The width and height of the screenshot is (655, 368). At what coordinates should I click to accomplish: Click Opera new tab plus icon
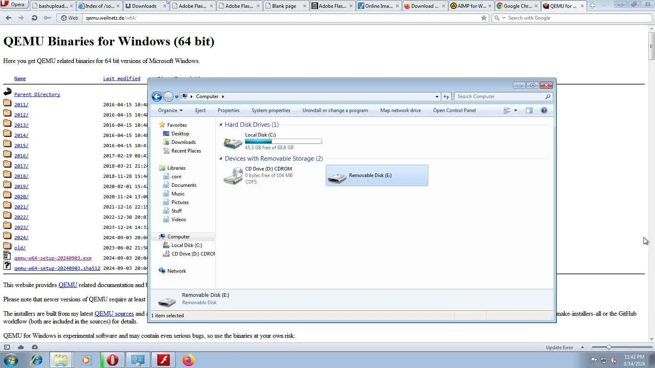point(592,6)
